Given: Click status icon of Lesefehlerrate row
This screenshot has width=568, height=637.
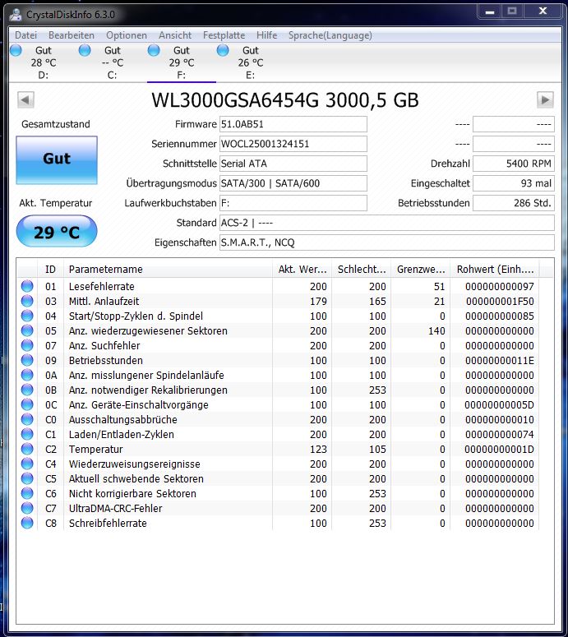Looking at the screenshot, I should (27, 286).
